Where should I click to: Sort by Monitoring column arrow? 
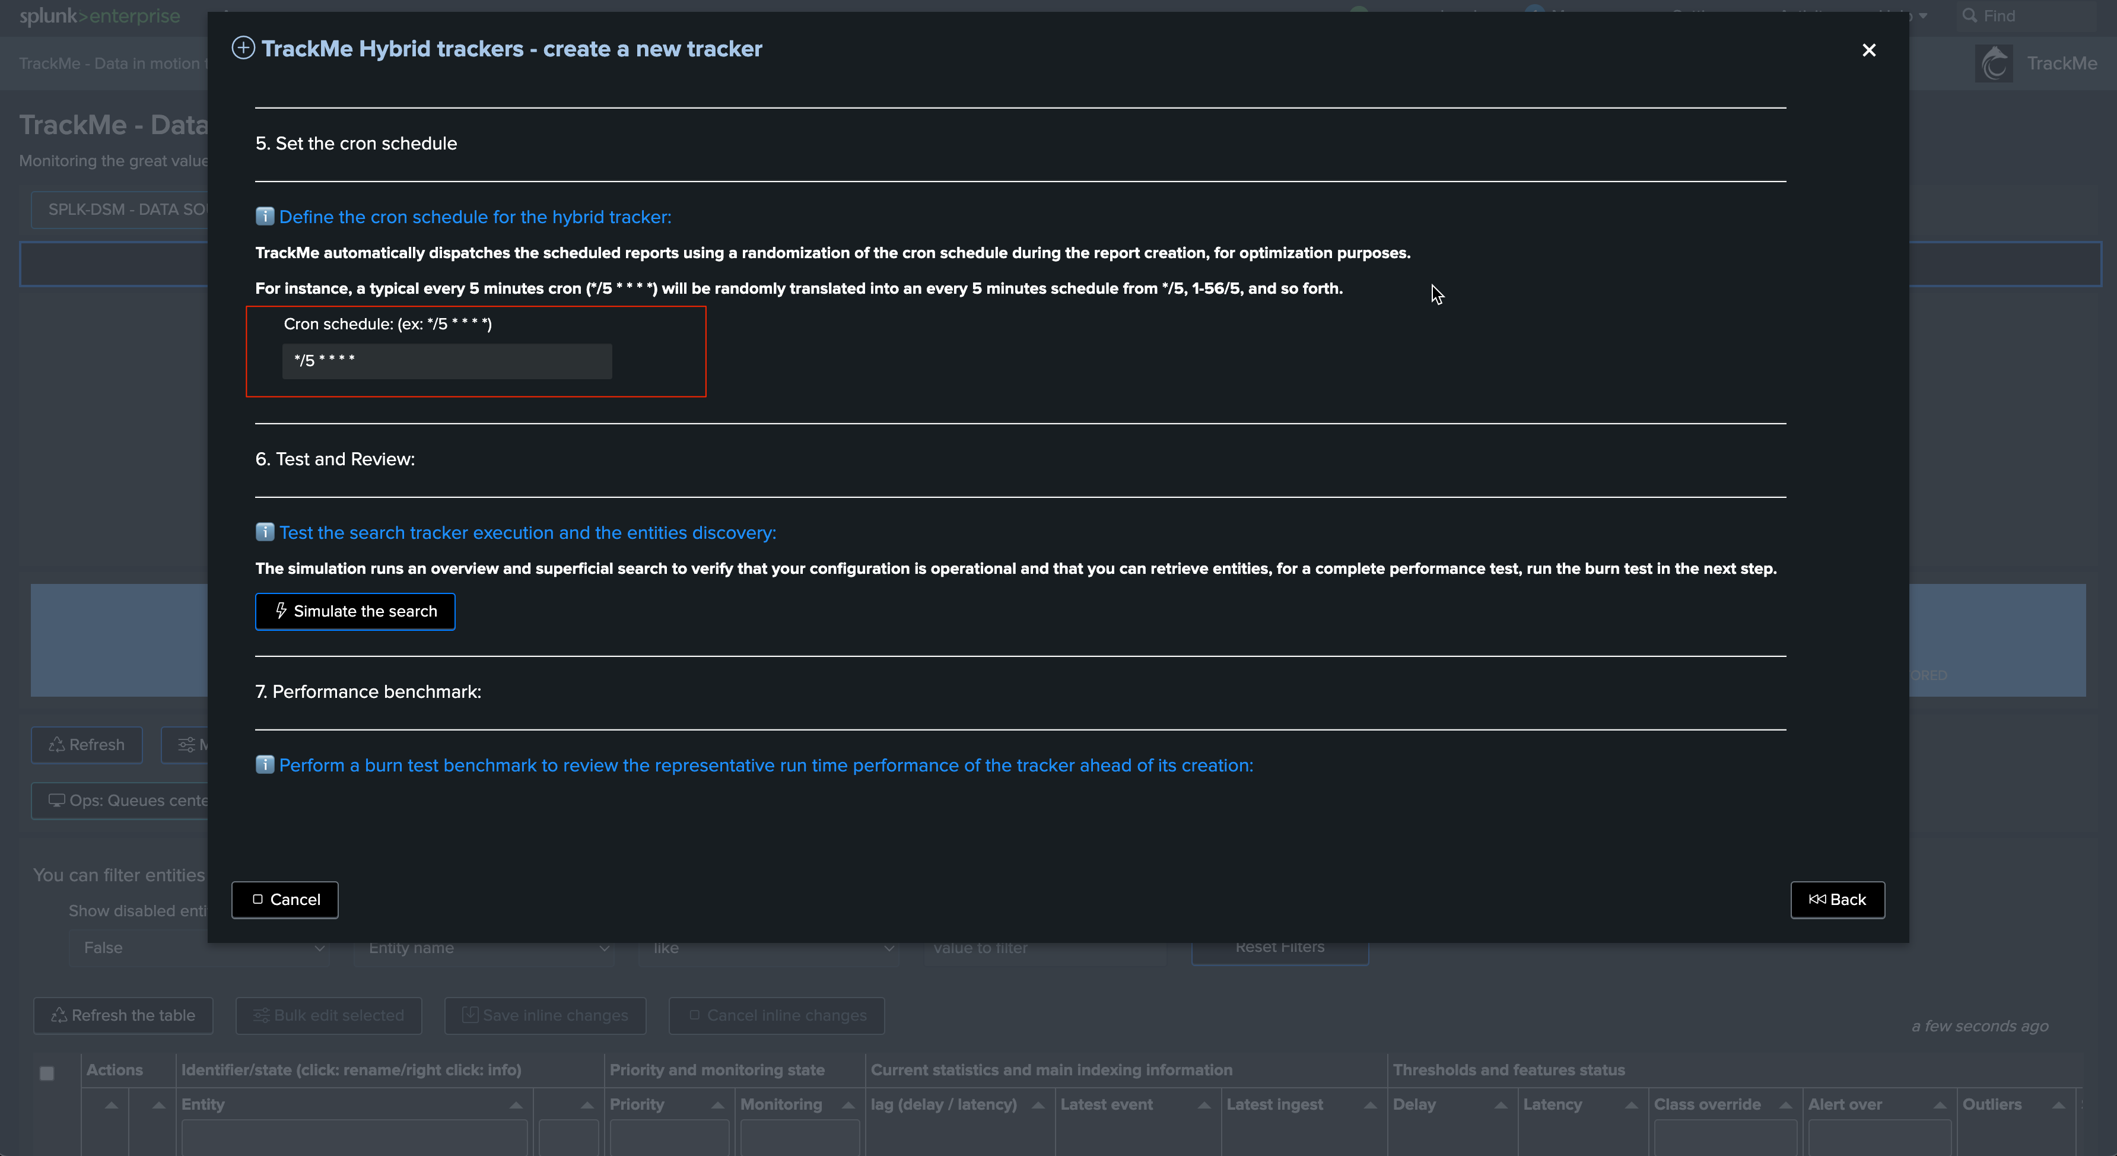pos(848,1105)
